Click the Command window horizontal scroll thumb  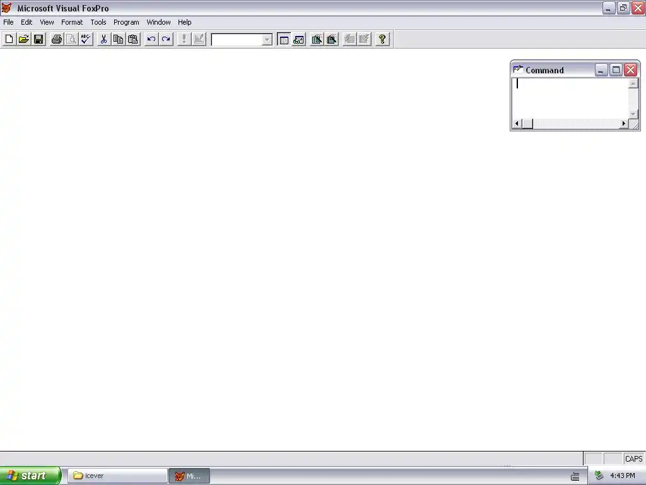pos(527,123)
